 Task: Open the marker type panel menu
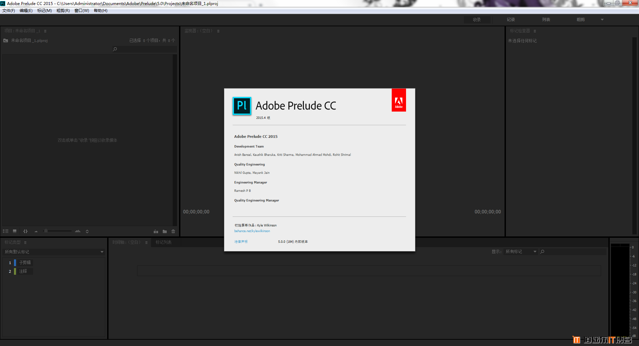click(25, 242)
